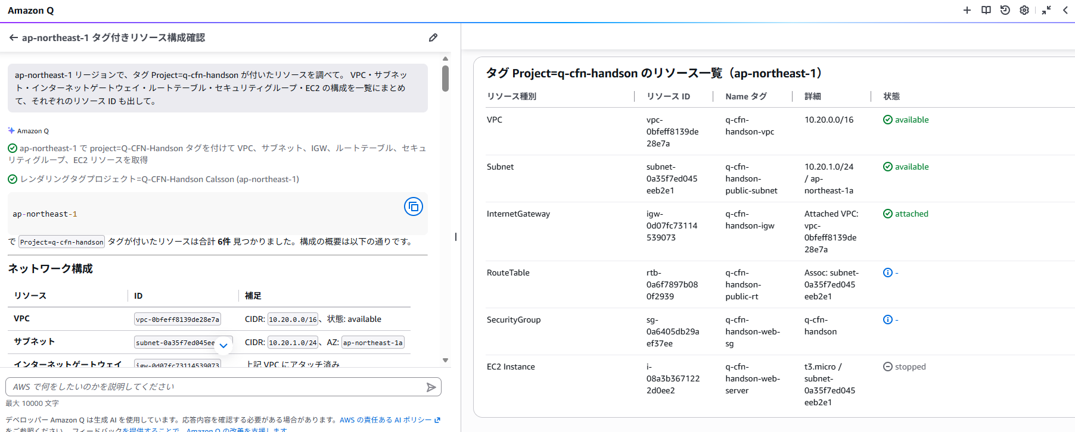The image size is (1075, 432).
Task: Click the user prompt message bubble
Action: coord(218,88)
